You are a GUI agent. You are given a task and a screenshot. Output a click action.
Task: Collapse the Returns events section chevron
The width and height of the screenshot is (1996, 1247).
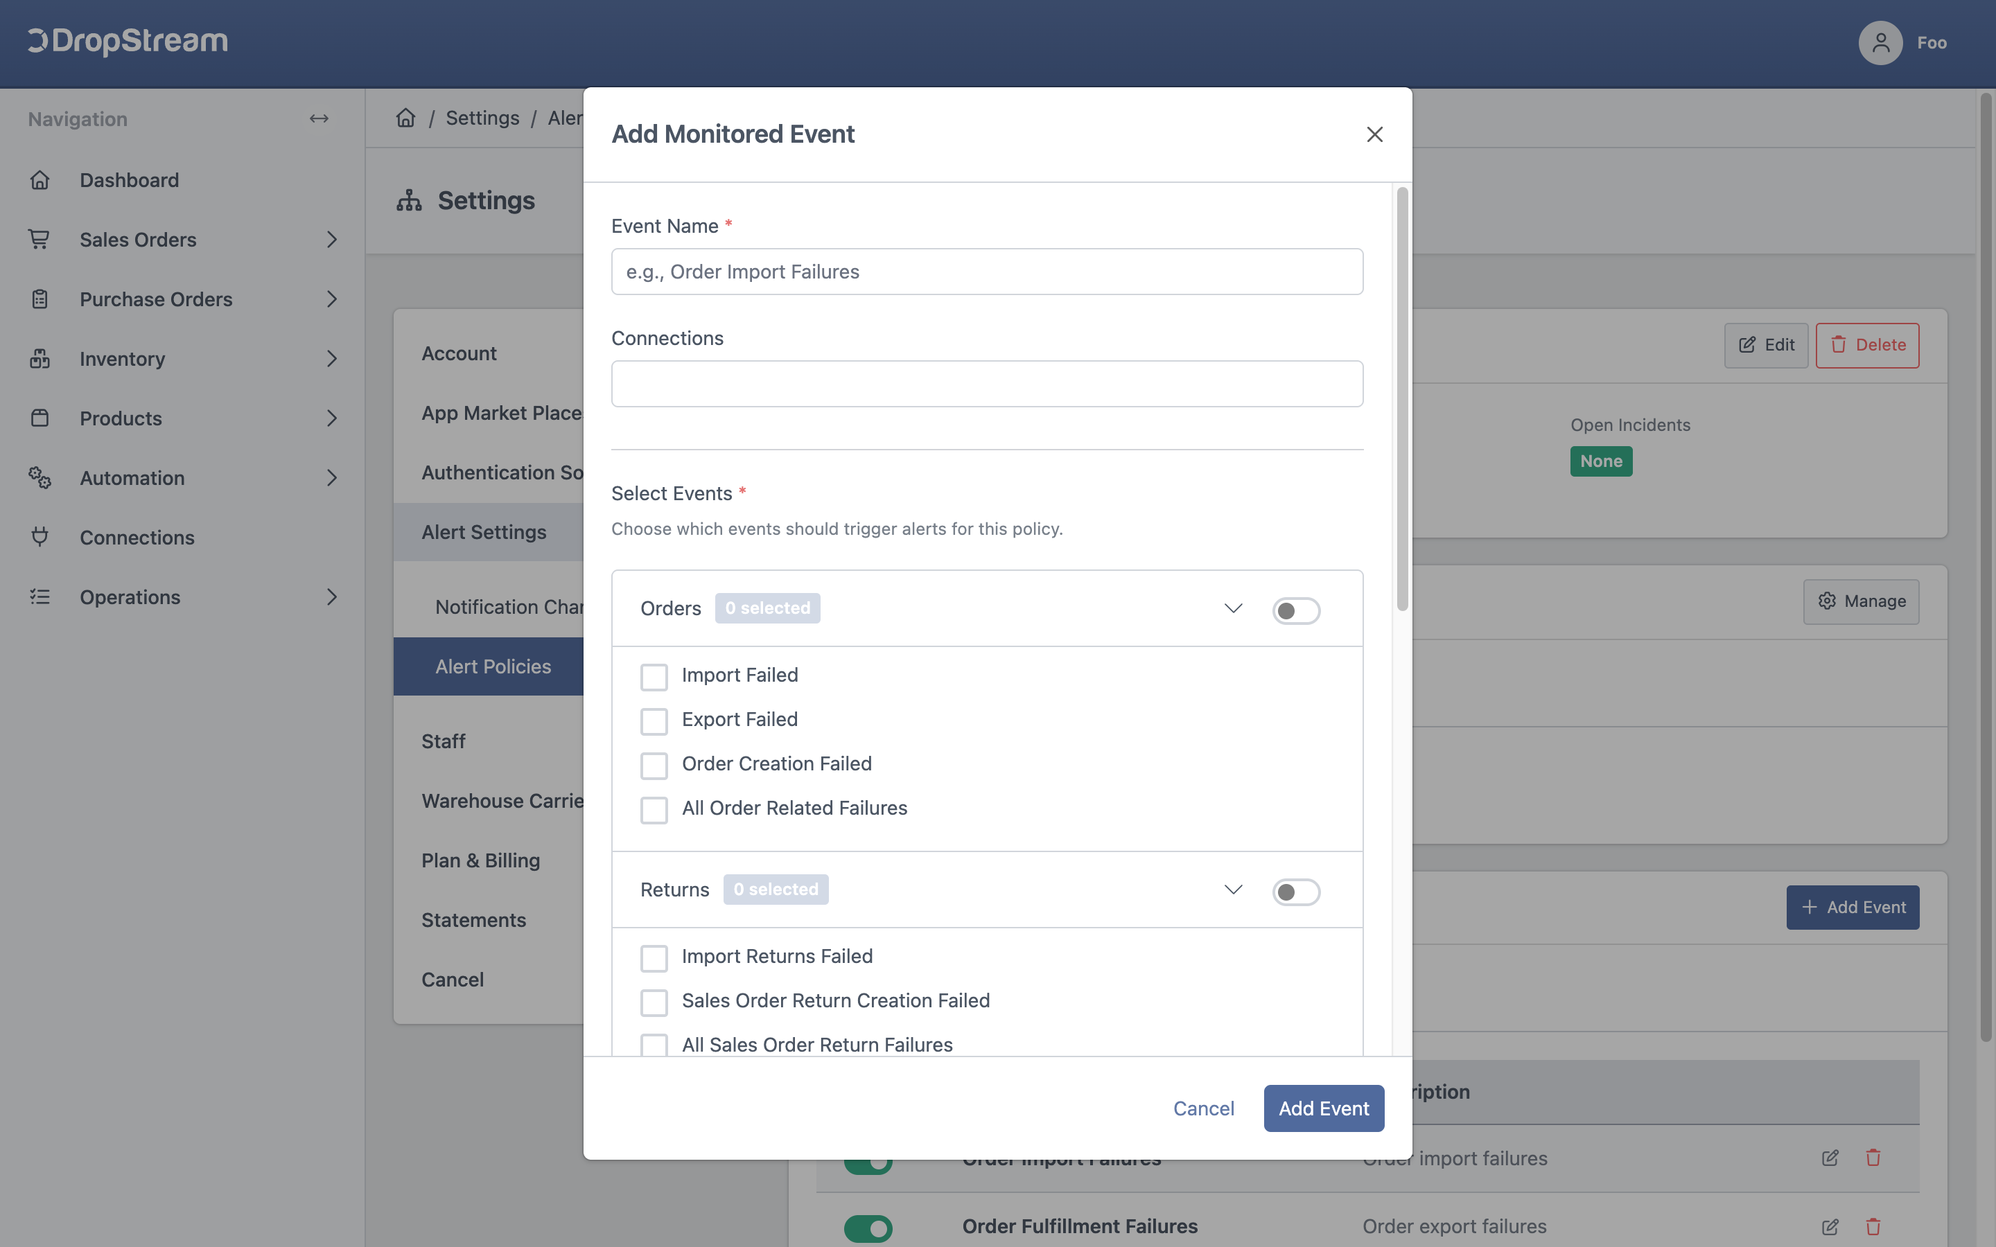coord(1233,890)
